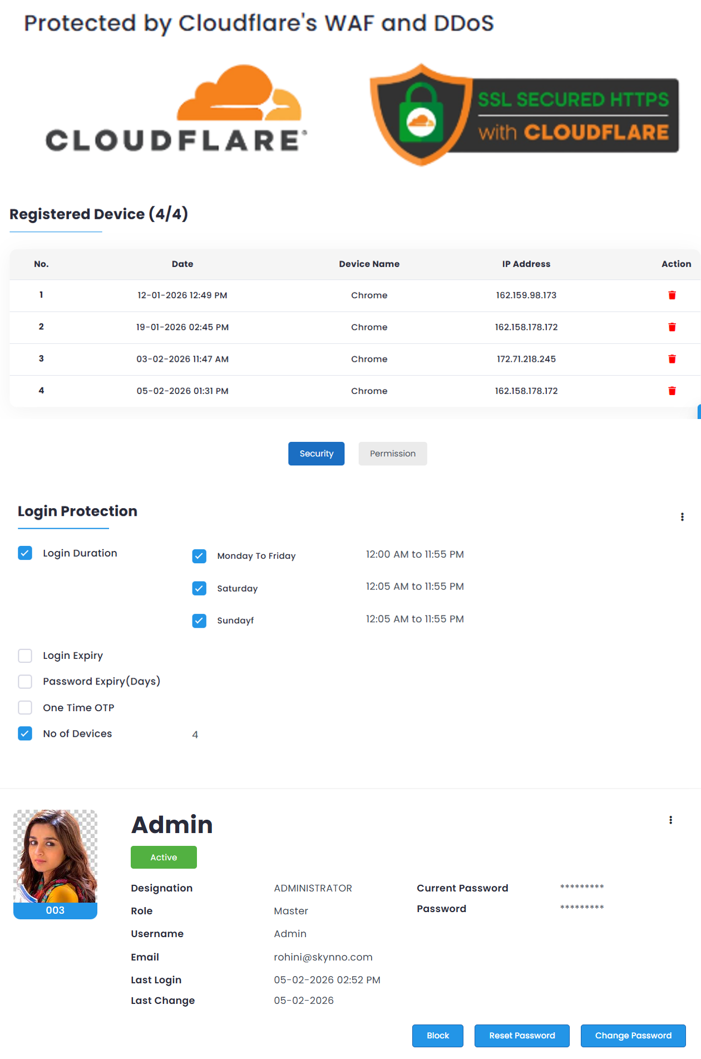Click the Login Protection heading
Screen dimensions: 701x1059
point(77,511)
